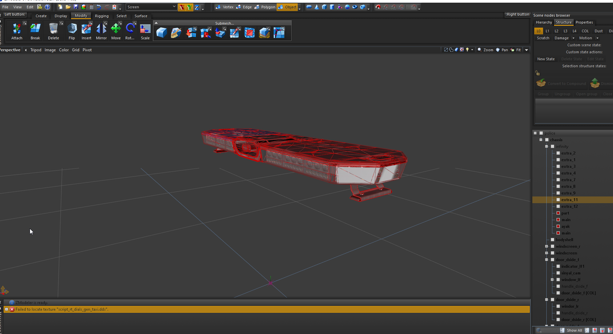
Task: Toggle visibility checkbox of extra_11 node
Action: pos(558,200)
